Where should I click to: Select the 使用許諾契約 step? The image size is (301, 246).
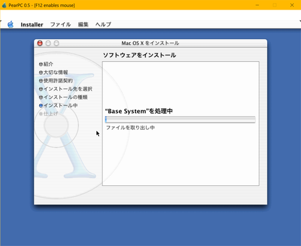[x=56, y=81]
